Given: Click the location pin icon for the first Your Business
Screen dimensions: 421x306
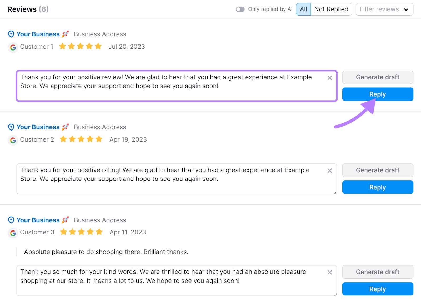Looking at the screenshot, I should pyautogui.click(x=11, y=34).
